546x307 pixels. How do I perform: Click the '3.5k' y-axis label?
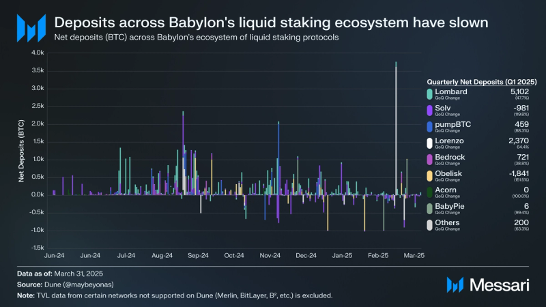(38, 70)
